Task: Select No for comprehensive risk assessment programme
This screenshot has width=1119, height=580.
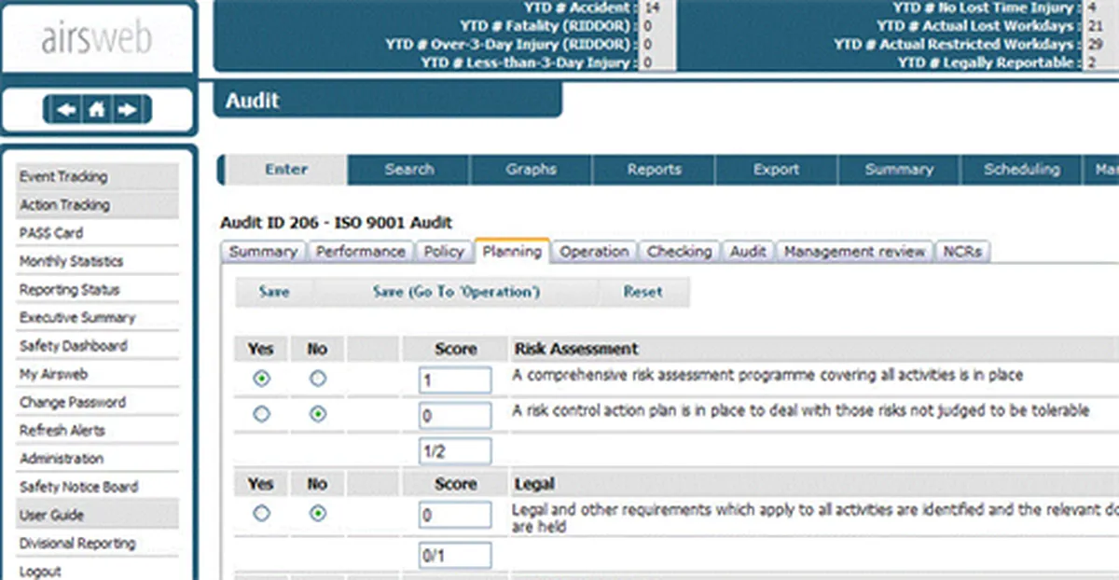Action: (318, 379)
